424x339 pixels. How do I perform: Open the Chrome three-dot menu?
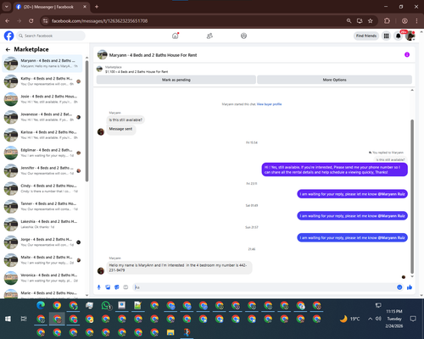[416, 21]
